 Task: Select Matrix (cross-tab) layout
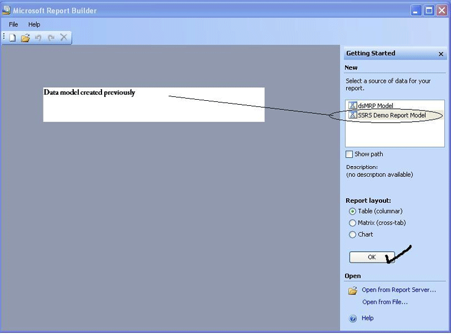pos(352,223)
